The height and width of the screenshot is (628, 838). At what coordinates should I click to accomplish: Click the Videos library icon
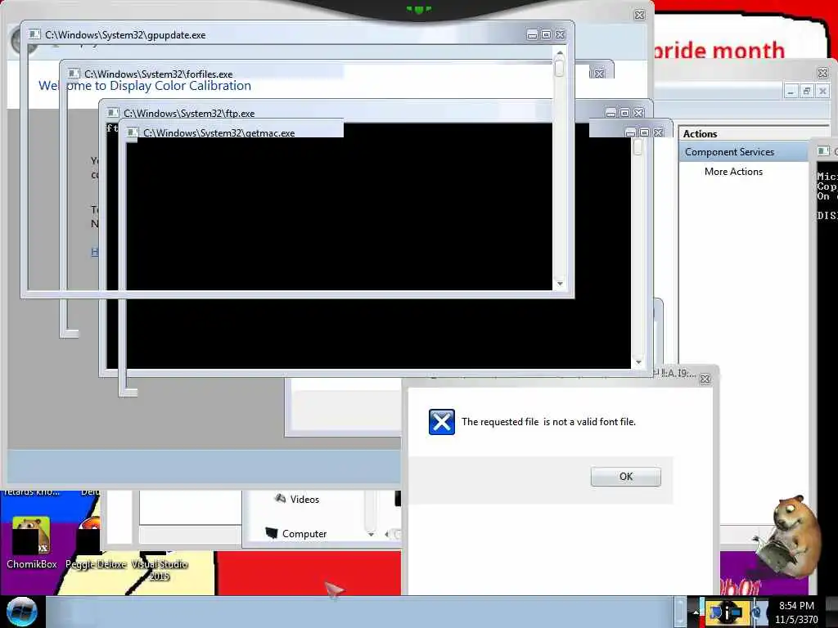[x=280, y=498]
